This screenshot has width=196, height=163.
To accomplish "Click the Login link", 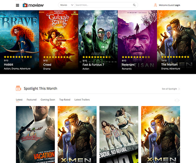I will (177, 5).
